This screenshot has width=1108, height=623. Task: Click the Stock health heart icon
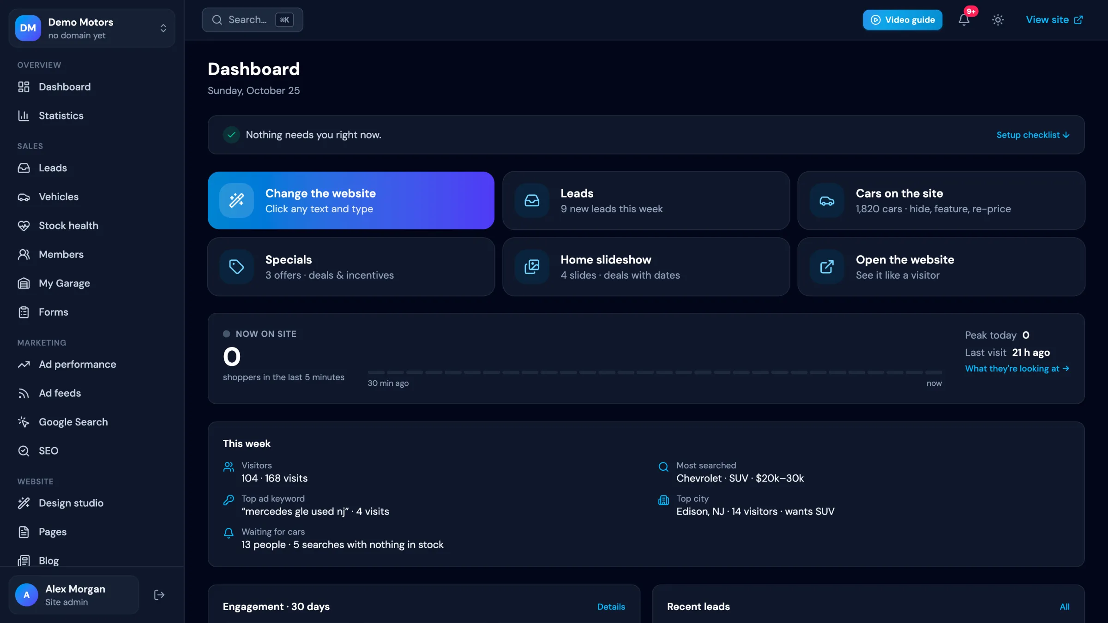click(24, 226)
